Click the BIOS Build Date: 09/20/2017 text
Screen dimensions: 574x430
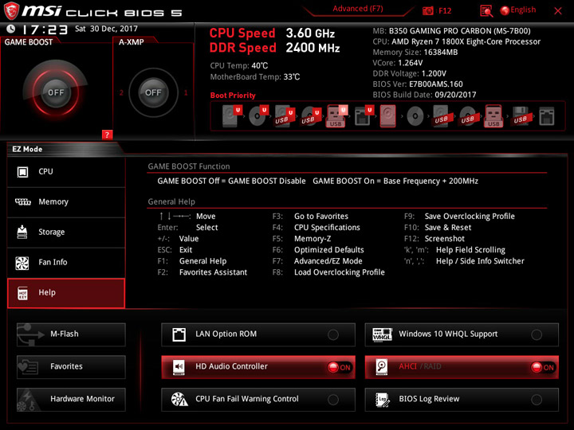click(424, 95)
